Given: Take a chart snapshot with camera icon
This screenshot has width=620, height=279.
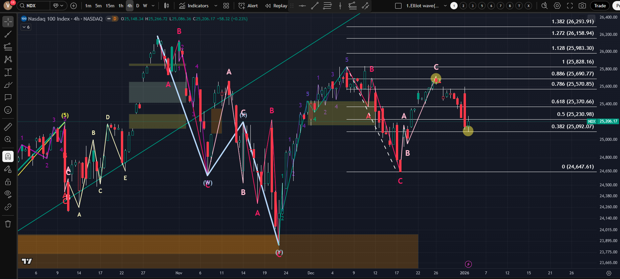Looking at the screenshot, I should click(582, 6).
